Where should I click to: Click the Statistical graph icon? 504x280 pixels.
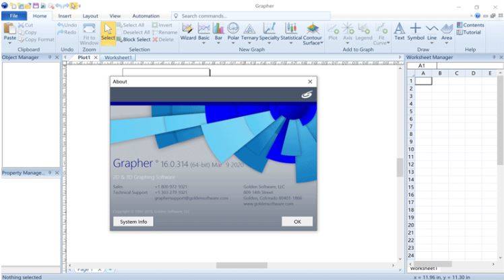click(291, 29)
